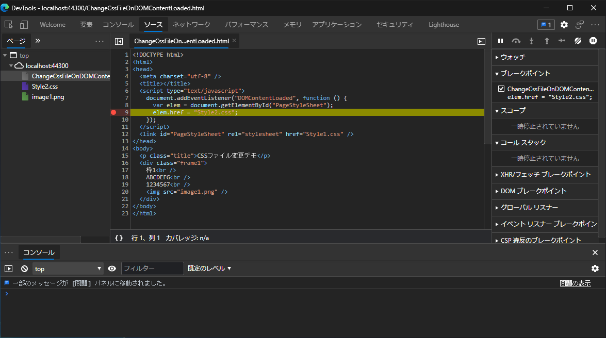
Task: Pause script execution in the debugger
Action: click(499, 40)
